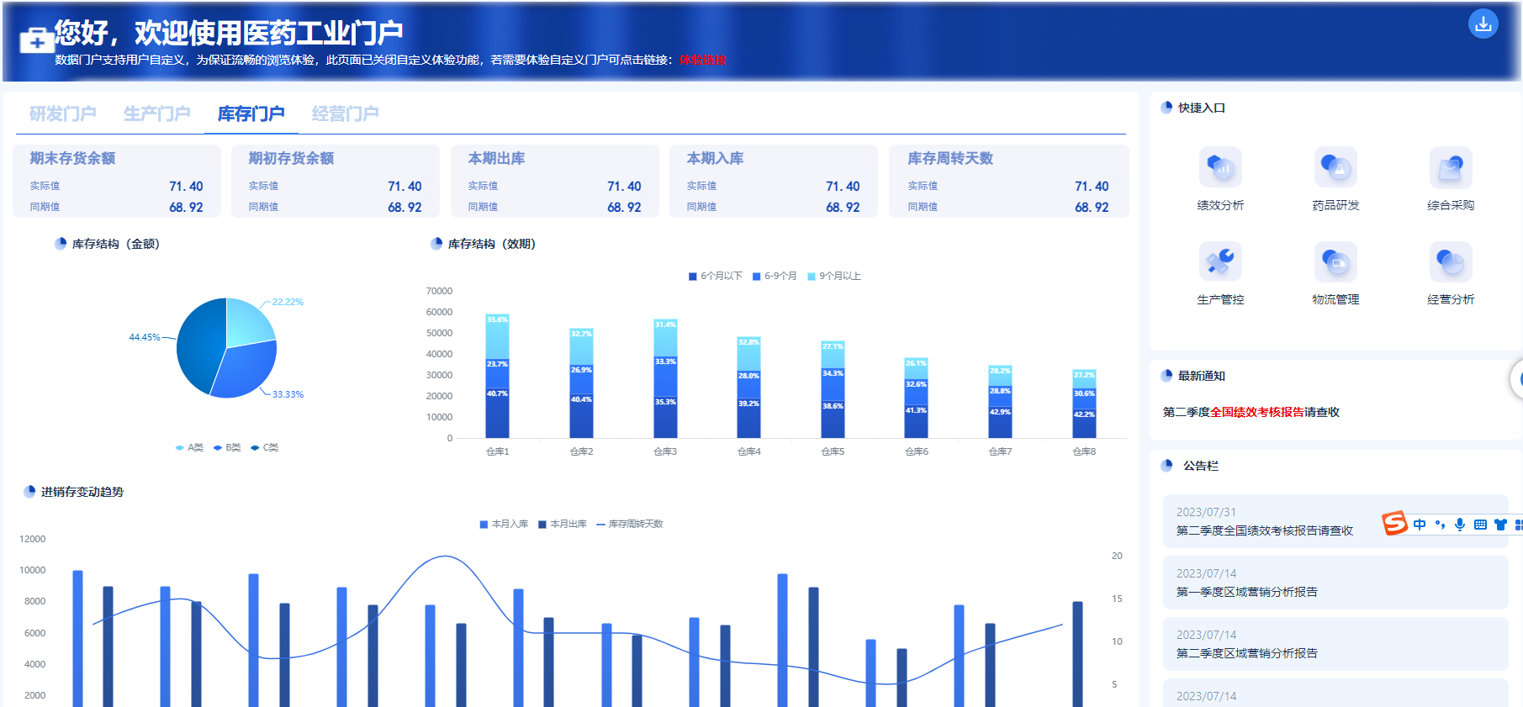Toggle the A类 pie legend item

click(x=189, y=447)
